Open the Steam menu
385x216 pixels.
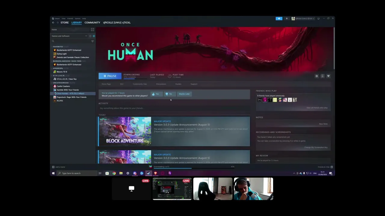click(x=57, y=19)
